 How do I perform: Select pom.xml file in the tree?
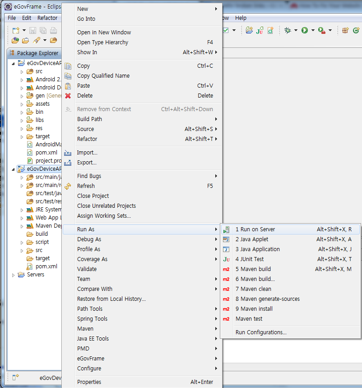point(46,153)
